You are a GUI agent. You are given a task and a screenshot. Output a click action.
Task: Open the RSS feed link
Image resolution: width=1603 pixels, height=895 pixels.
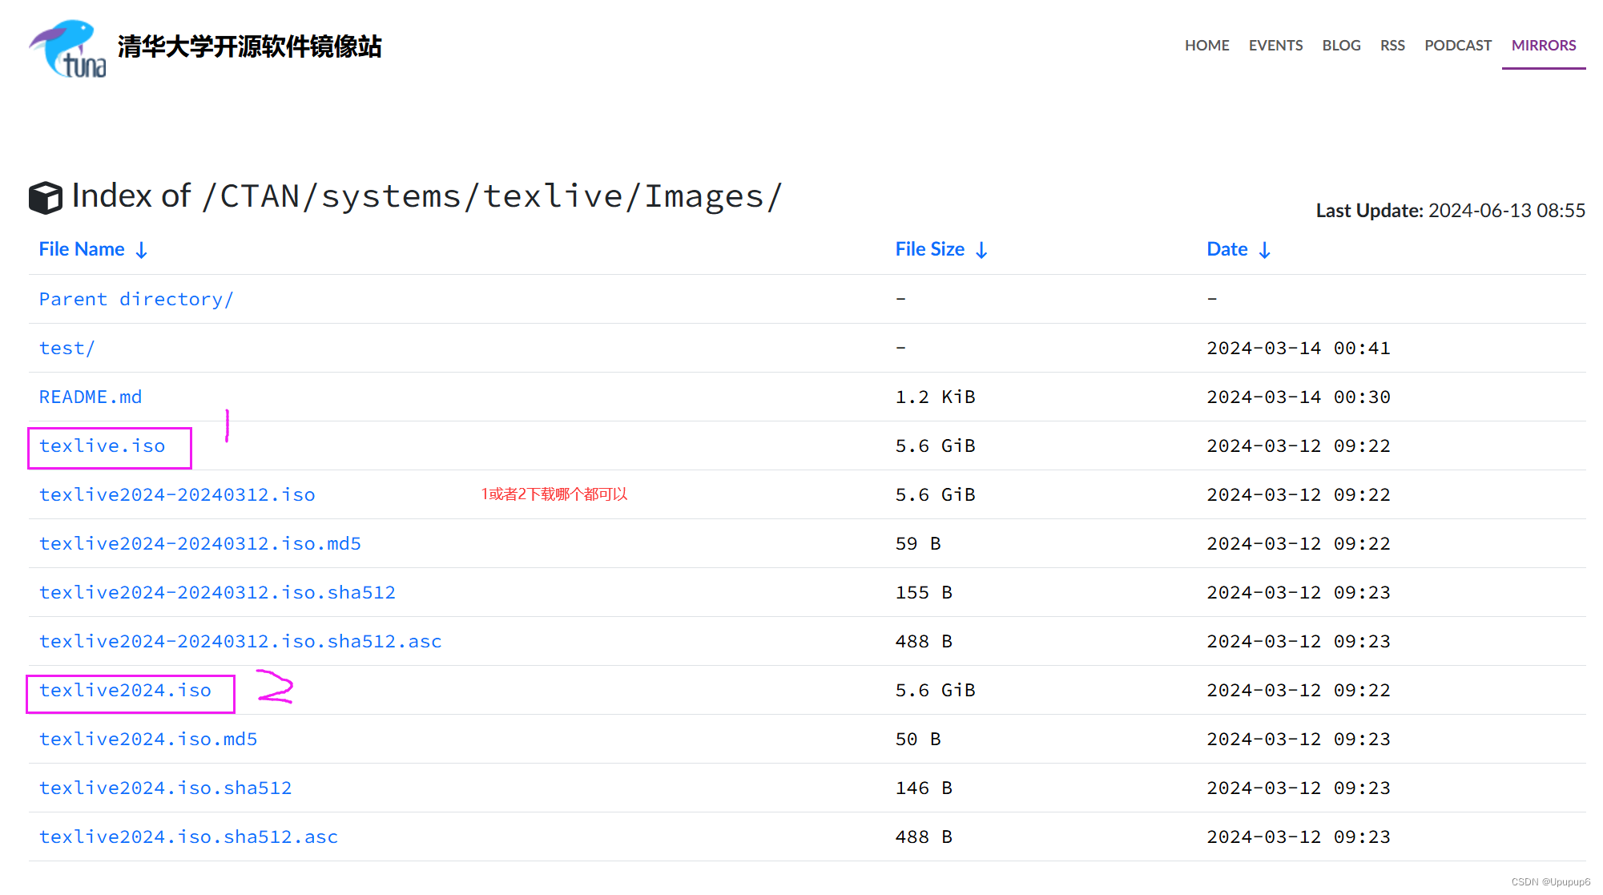click(x=1392, y=46)
